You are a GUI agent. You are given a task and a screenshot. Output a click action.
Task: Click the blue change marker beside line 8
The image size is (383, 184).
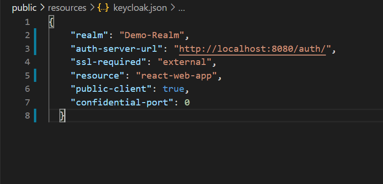35,115
